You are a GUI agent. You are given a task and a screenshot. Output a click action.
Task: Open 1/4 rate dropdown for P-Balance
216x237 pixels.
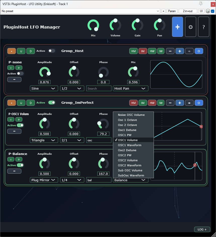(72, 180)
